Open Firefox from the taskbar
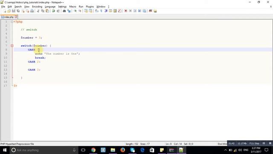The image size is (273, 154). (122, 150)
